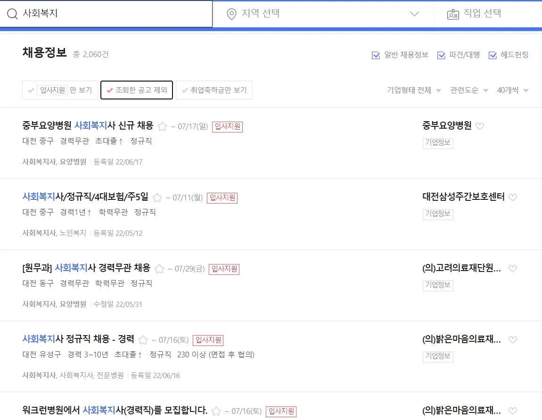Click 경력 3~10년 text
Image resolution: width=542 pixels, height=420 pixels.
(88, 354)
